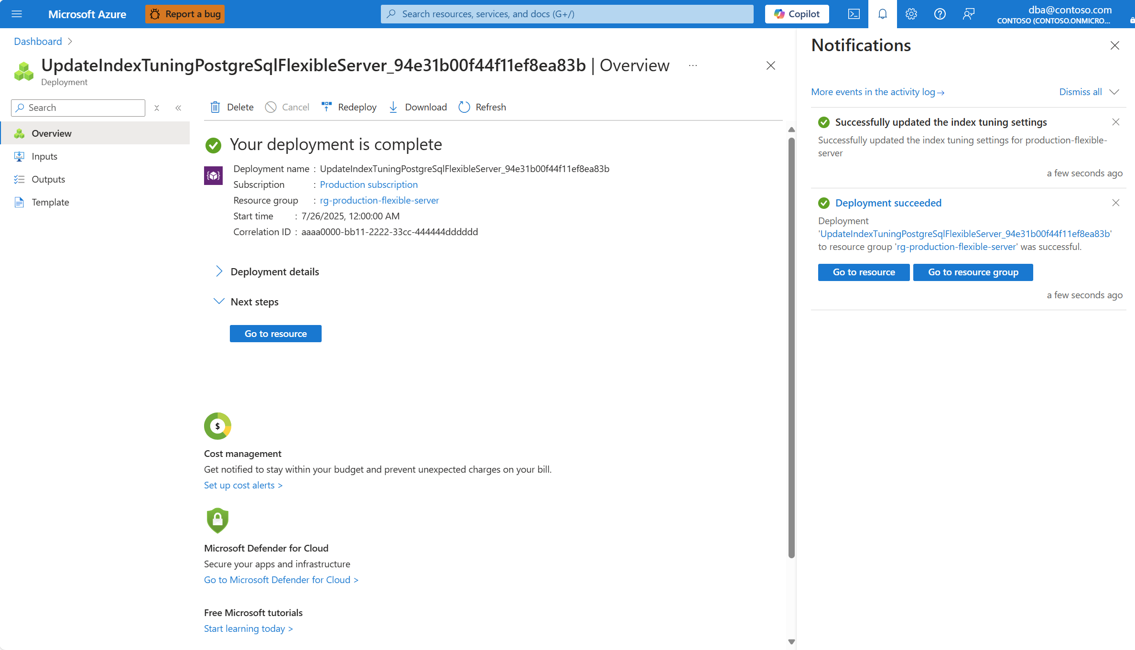The image size is (1135, 650).
Task: Click Go to resource group button
Action: (973, 272)
